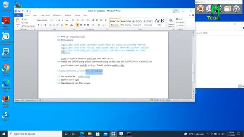This screenshot has height=137, width=244.
Task: Align paragraph text to the right
Action: pyautogui.click(x=85, y=25)
